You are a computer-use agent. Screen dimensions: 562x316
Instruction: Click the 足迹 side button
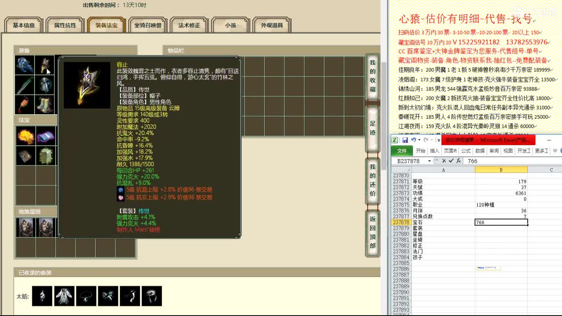(x=372, y=128)
